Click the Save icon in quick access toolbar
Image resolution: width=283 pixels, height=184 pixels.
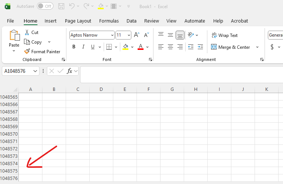tap(61, 6)
